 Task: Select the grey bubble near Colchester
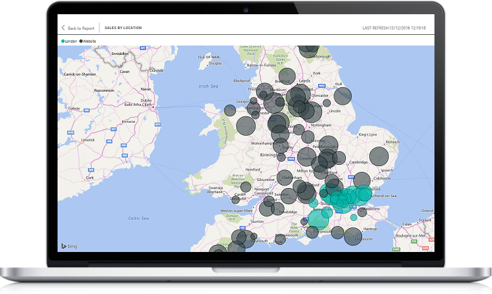[x=362, y=180]
